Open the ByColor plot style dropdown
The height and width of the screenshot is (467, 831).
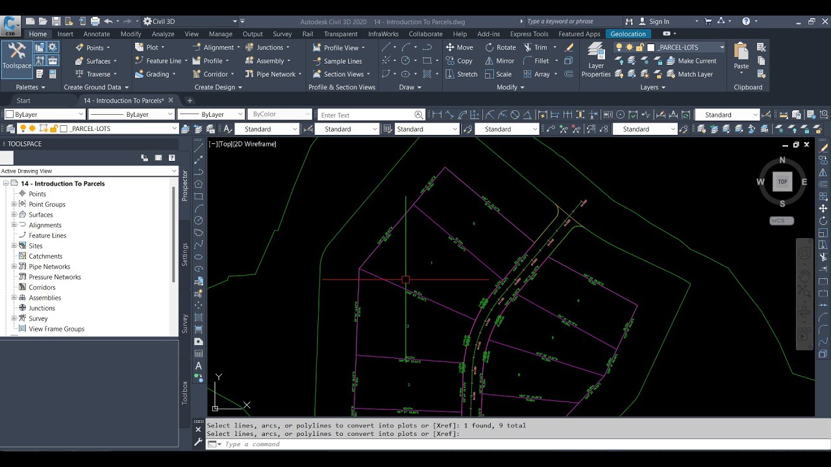pos(280,114)
